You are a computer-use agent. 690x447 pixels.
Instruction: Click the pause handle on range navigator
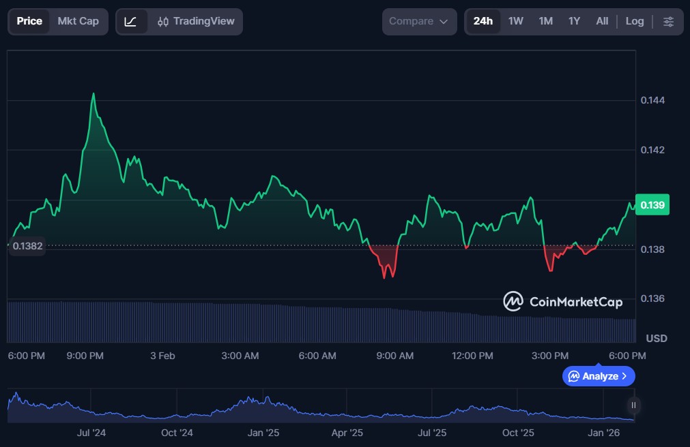click(x=633, y=405)
